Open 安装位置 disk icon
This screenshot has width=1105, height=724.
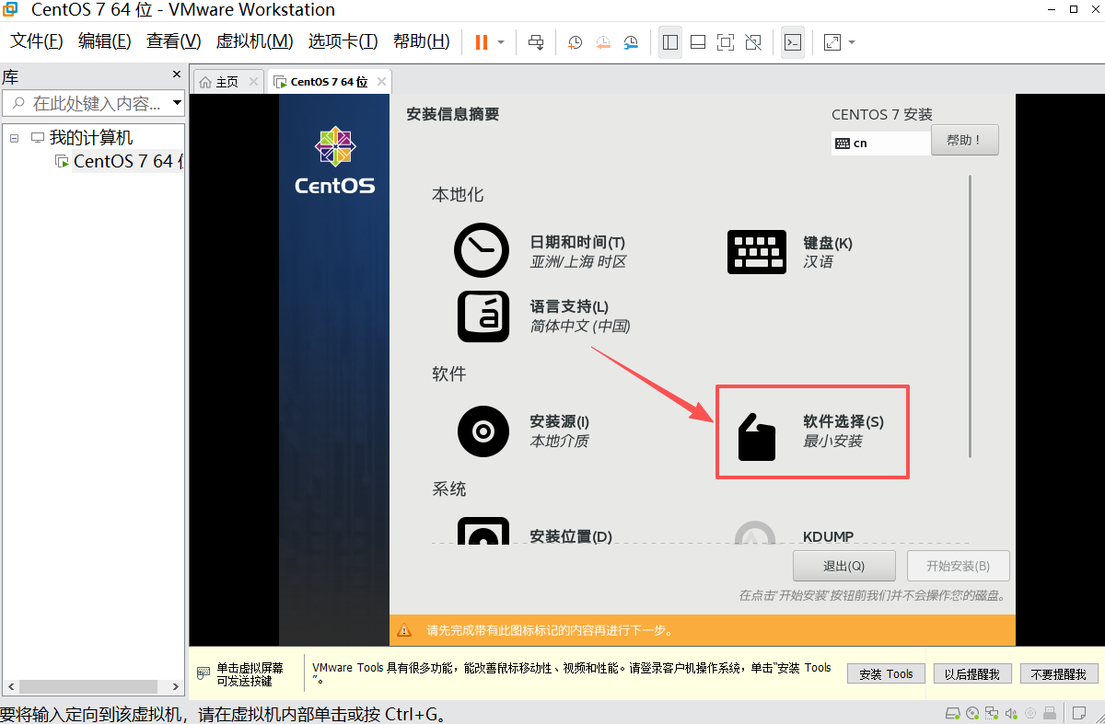(x=483, y=530)
